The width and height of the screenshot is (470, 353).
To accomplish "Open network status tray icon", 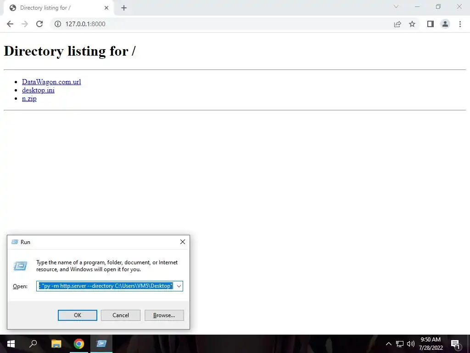I will tap(400, 344).
